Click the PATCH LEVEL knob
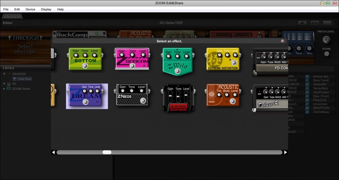 (x=326, y=40)
